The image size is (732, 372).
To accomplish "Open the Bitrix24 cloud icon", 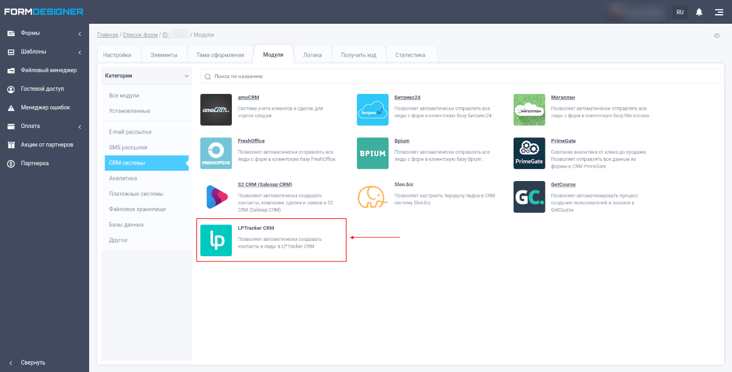I will (373, 110).
